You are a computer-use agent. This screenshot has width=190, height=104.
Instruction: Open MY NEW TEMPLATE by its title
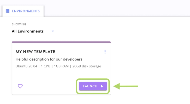[x=35, y=52]
